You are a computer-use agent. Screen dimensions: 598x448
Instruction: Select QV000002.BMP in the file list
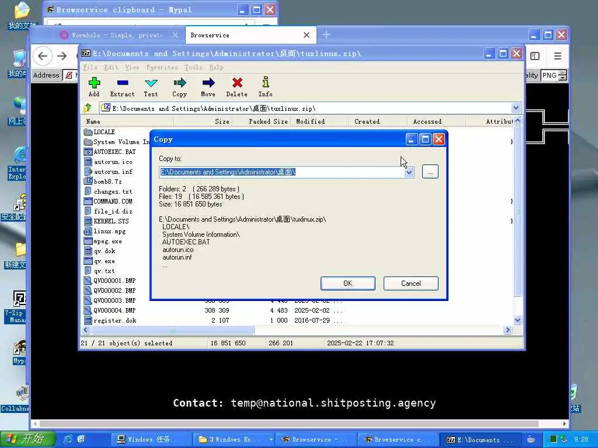(x=110, y=290)
